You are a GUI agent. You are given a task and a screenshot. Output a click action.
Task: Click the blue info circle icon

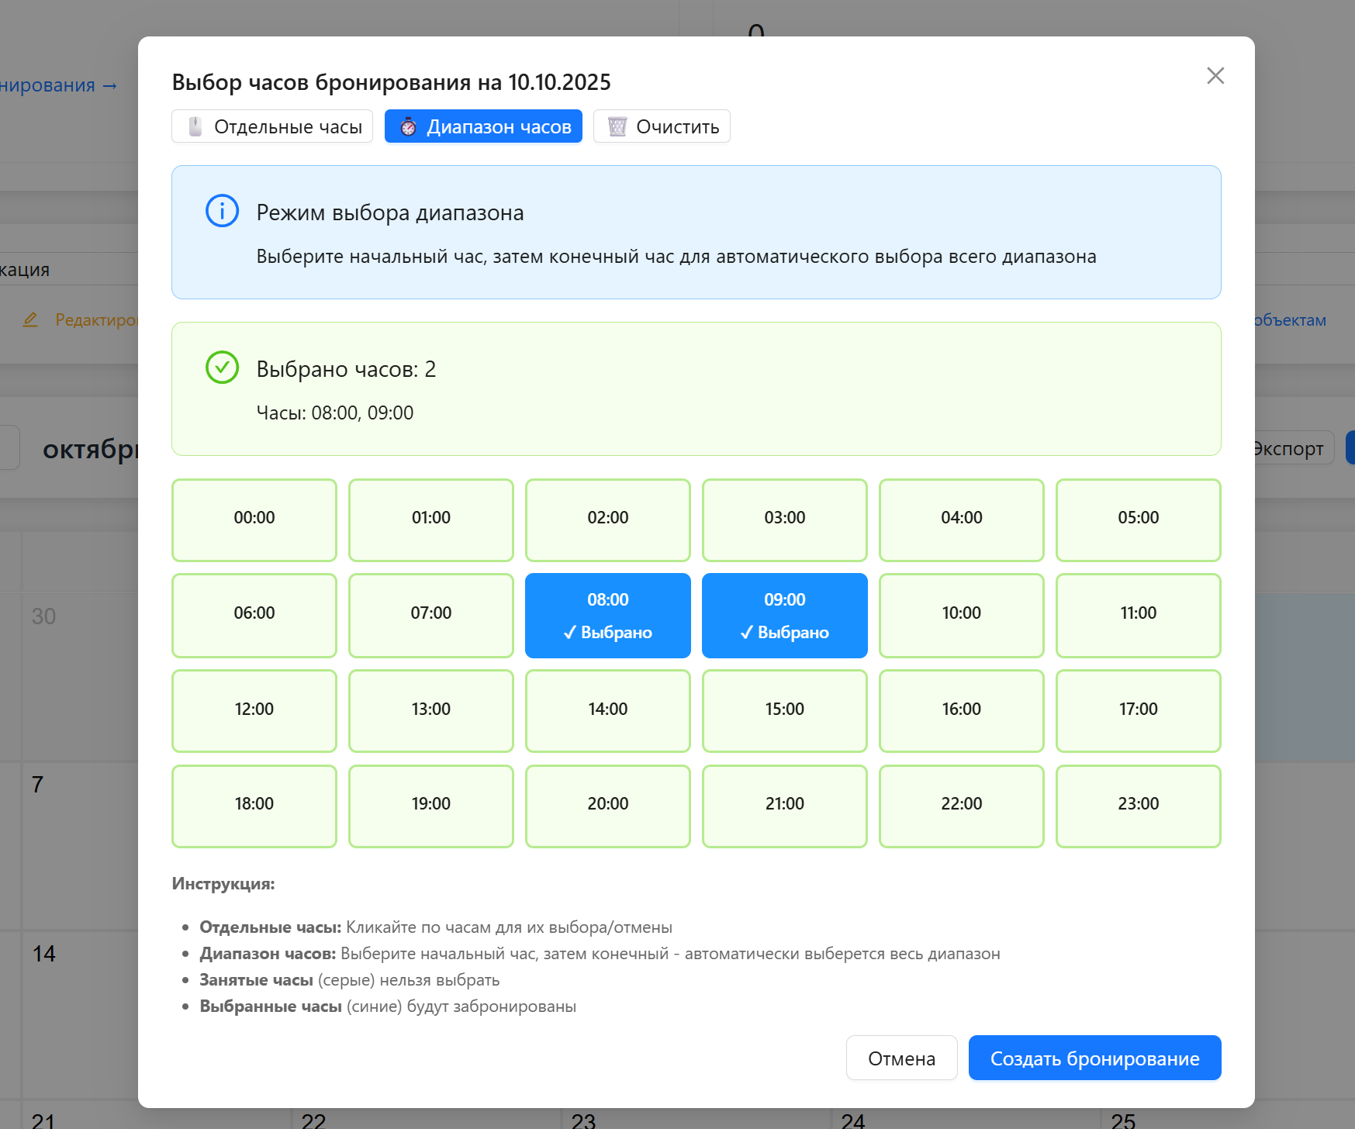[x=222, y=211]
